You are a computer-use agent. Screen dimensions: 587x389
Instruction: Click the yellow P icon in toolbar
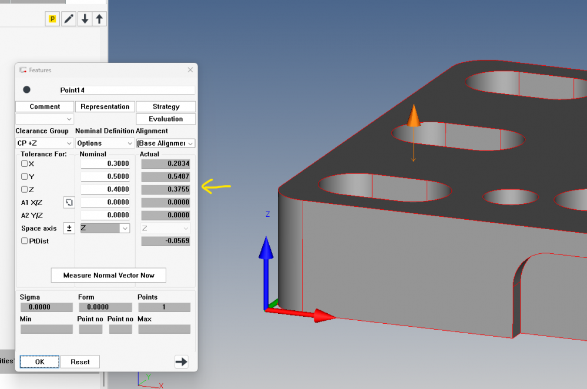(x=52, y=19)
